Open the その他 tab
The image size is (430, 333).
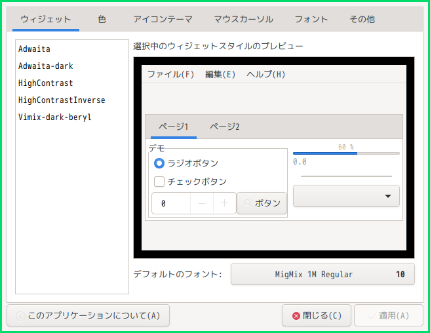coord(362,19)
